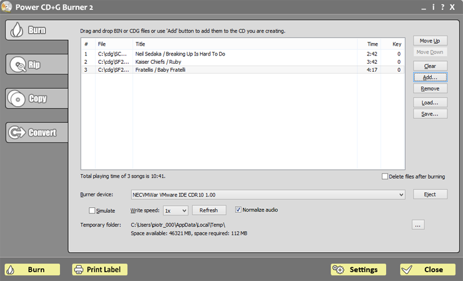
Task: Open the Burn tab in sidebar
Action: click(x=37, y=30)
